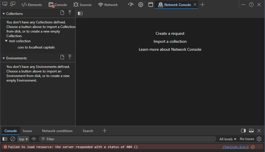This screenshot has width=265, height=152.
Task: Create a new empty Collection
Action: pyautogui.click(x=62, y=13)
